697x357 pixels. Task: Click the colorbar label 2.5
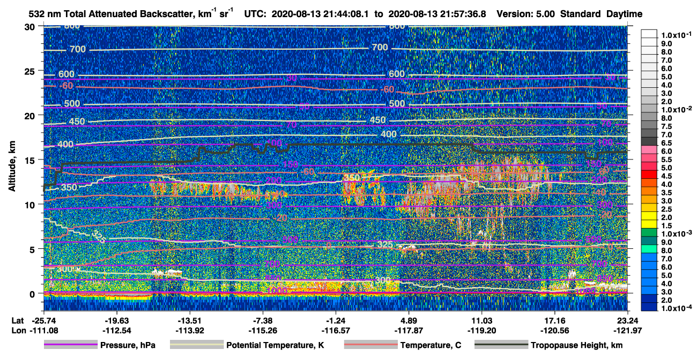click(x=665, y=209)
